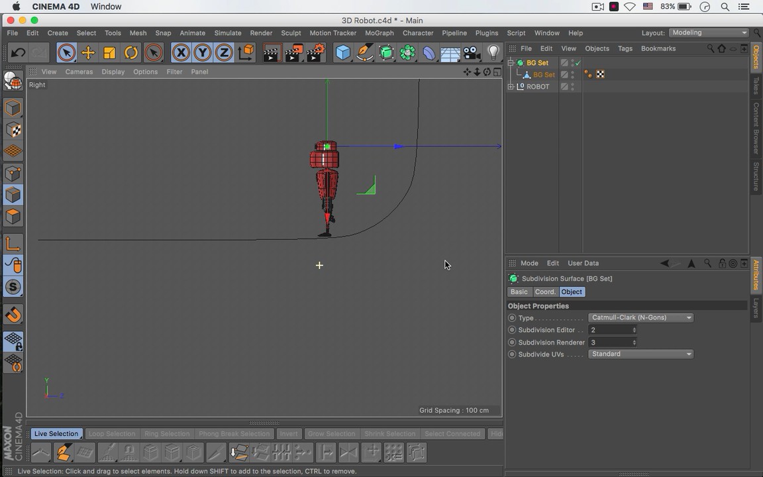Select the Move tool in top toolbar
Image resolution: width=763 pixels, height=477 pixels.
point(88,53)
